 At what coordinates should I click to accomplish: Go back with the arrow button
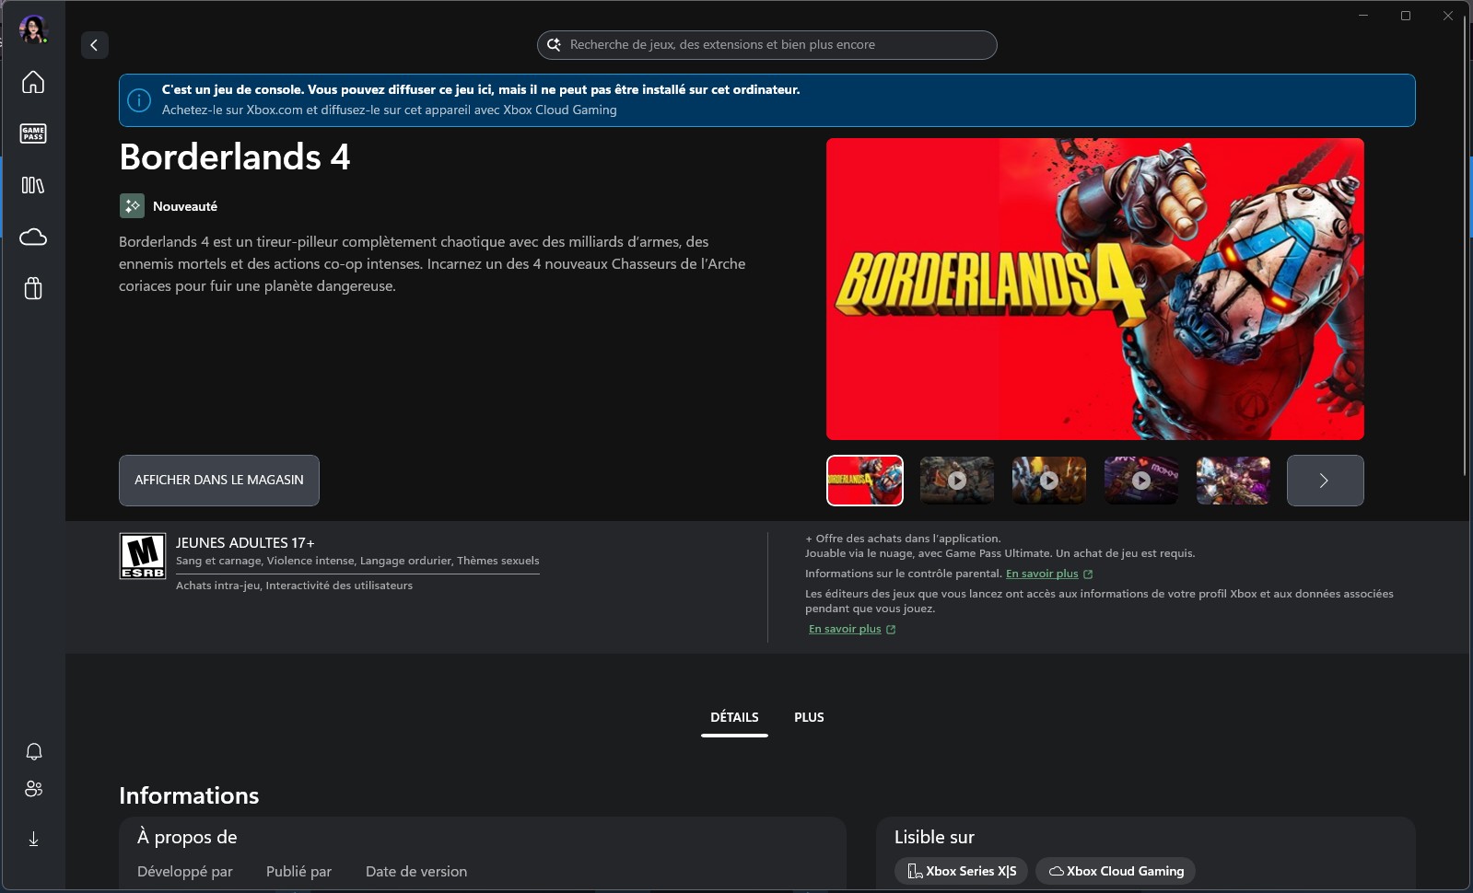tap(95, 45)
